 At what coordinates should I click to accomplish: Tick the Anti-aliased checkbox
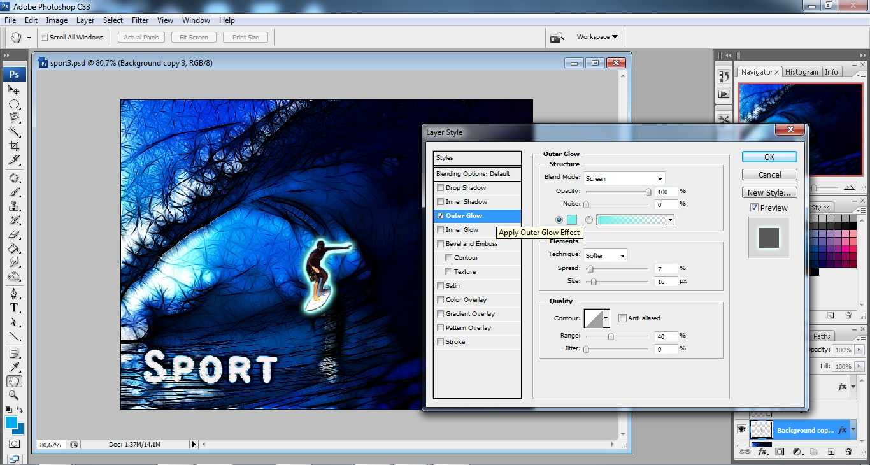(x=622, y=318)
